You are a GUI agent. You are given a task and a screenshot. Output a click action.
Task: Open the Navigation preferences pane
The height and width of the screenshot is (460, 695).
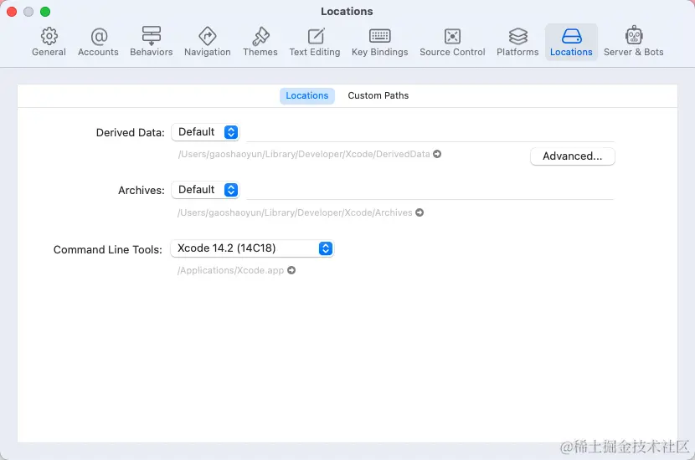(x=208, y=42)
